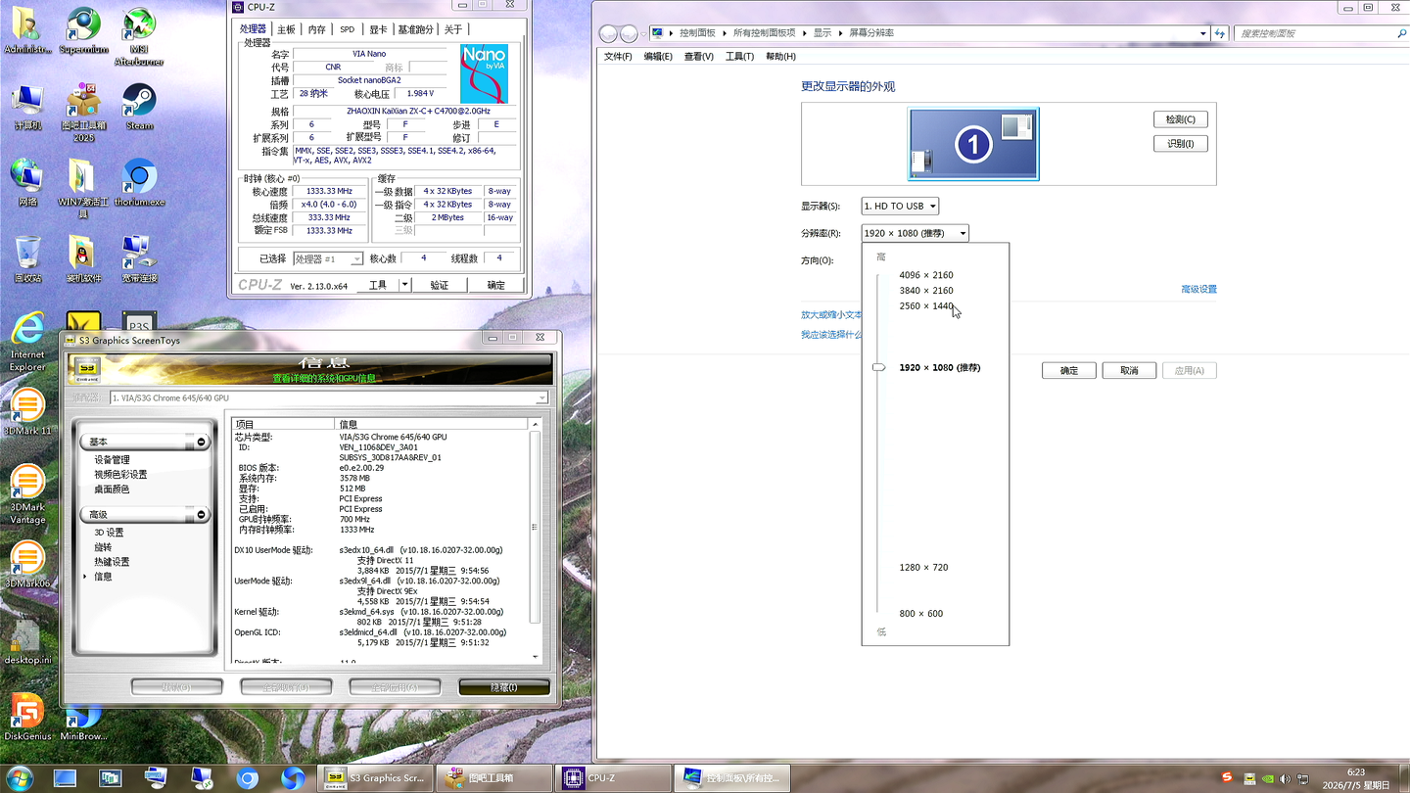Open the 关于 tab in CPU-Z

click(x=453, y=29)
